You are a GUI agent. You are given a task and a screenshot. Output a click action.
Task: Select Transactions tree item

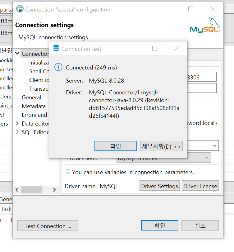click(39, 88)
